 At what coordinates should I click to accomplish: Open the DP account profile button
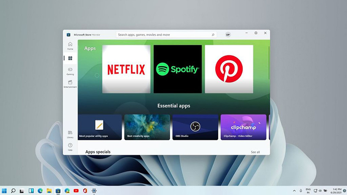pyautogui.click(x=228, y=35)
